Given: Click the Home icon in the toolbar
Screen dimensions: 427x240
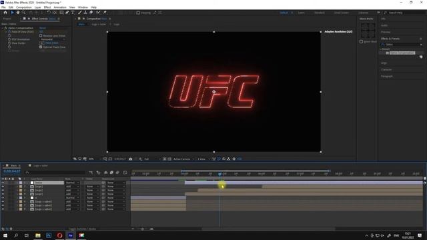Looking at the screenshot, I should click(5, 13).
